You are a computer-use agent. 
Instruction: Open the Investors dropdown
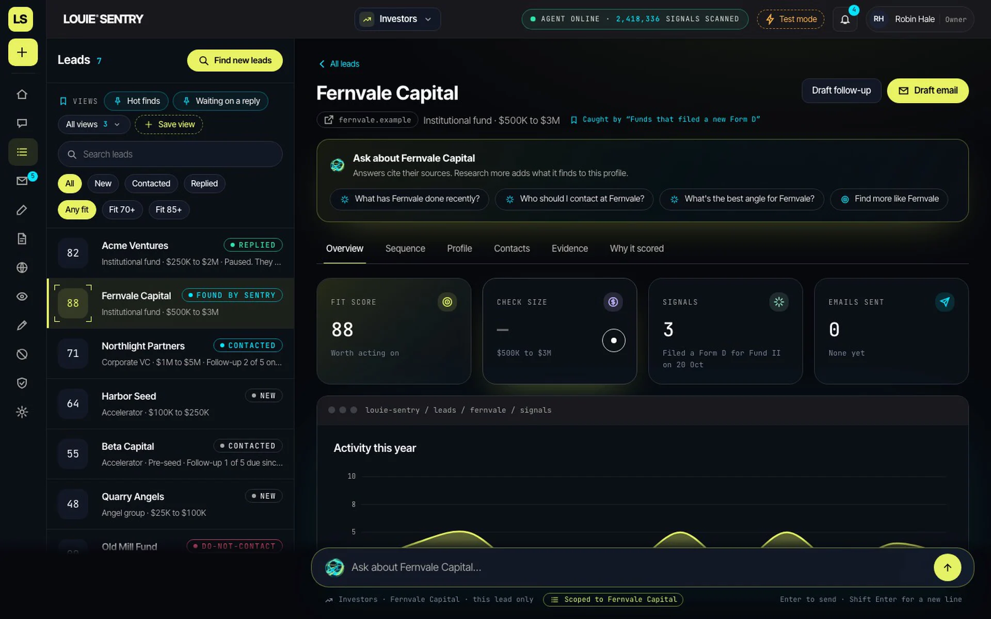(397, 20)
